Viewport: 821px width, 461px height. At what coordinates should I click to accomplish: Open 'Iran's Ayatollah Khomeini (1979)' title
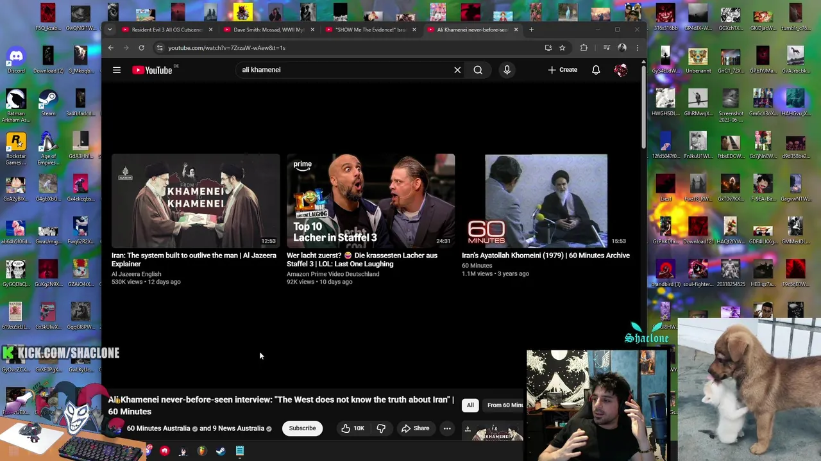(x=546, y=255)
